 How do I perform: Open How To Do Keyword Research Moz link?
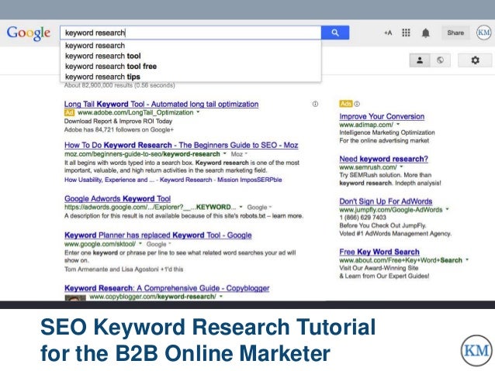[182, 146]
